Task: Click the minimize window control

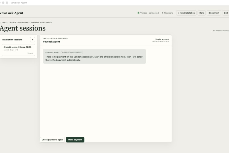Action: click(3, 3)
